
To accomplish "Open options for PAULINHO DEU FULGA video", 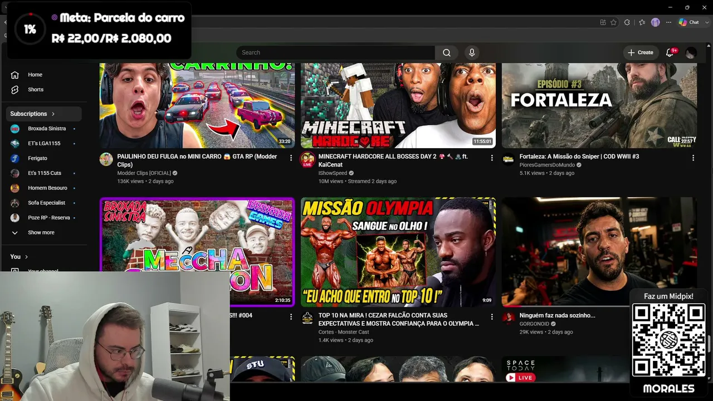I will click(291, 158).
